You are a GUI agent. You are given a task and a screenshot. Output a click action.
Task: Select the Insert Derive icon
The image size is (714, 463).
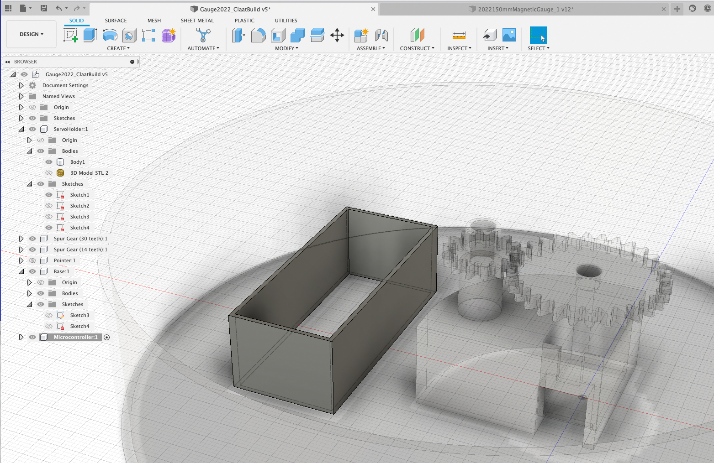tap(490, 35)
